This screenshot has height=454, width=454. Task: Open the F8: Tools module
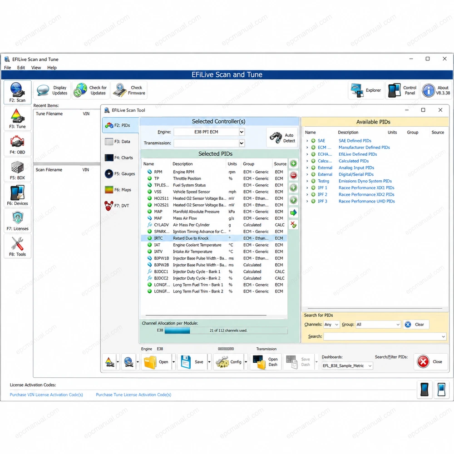click(17, 246)
